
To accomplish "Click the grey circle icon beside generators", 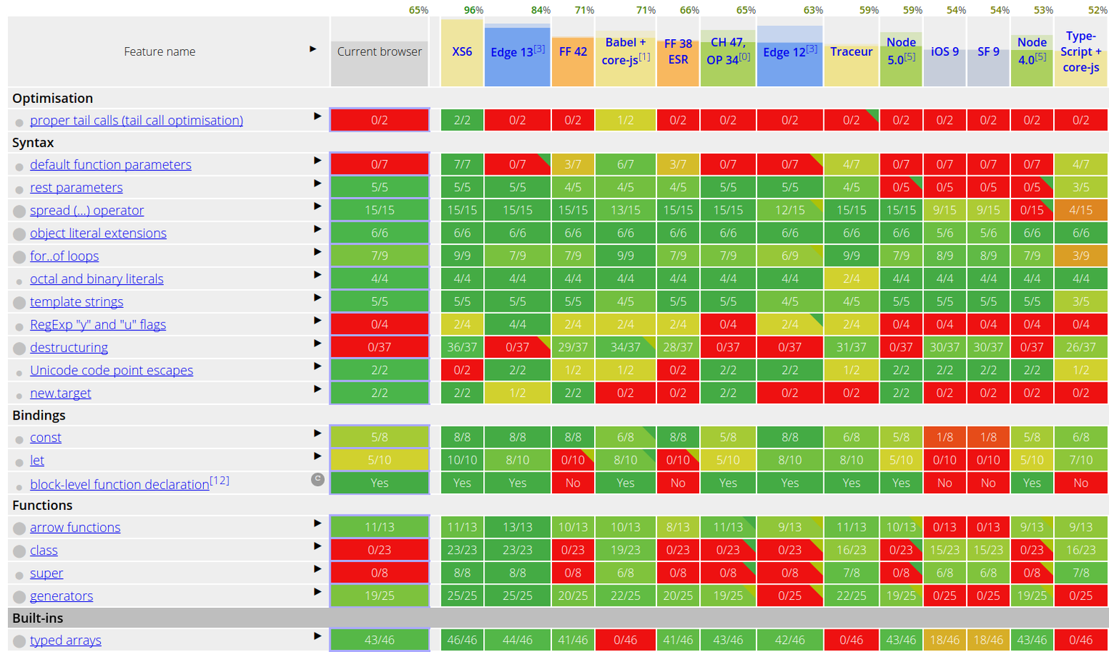I will coord(20,597).
